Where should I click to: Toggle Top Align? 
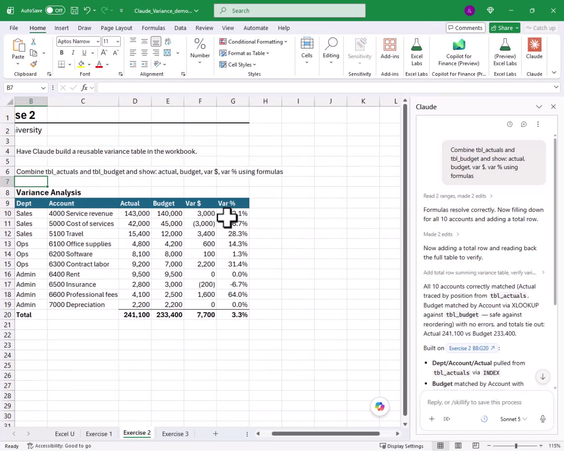pyautogui.click(x=133, y=41)
